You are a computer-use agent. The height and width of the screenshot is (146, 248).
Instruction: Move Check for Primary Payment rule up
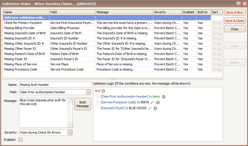point(219,23)
